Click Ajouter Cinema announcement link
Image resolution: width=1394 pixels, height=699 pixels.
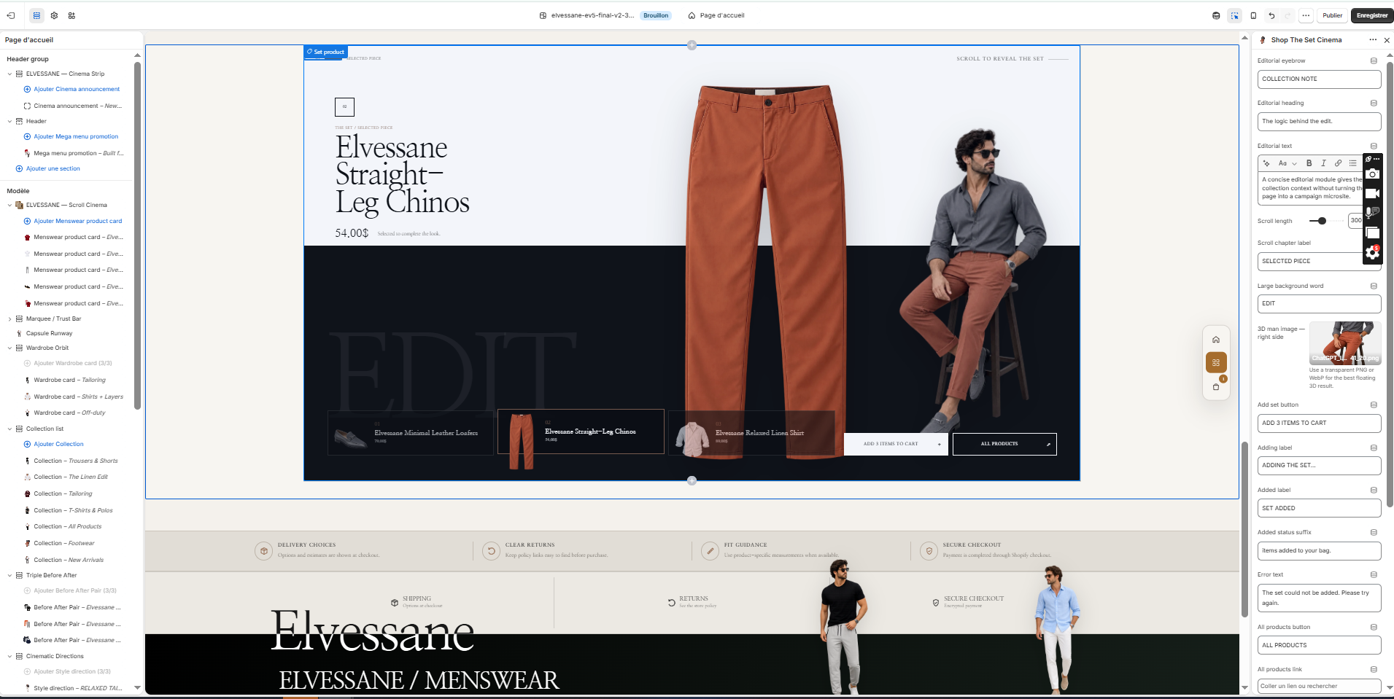pyautogui.click(x=77, y=89)
